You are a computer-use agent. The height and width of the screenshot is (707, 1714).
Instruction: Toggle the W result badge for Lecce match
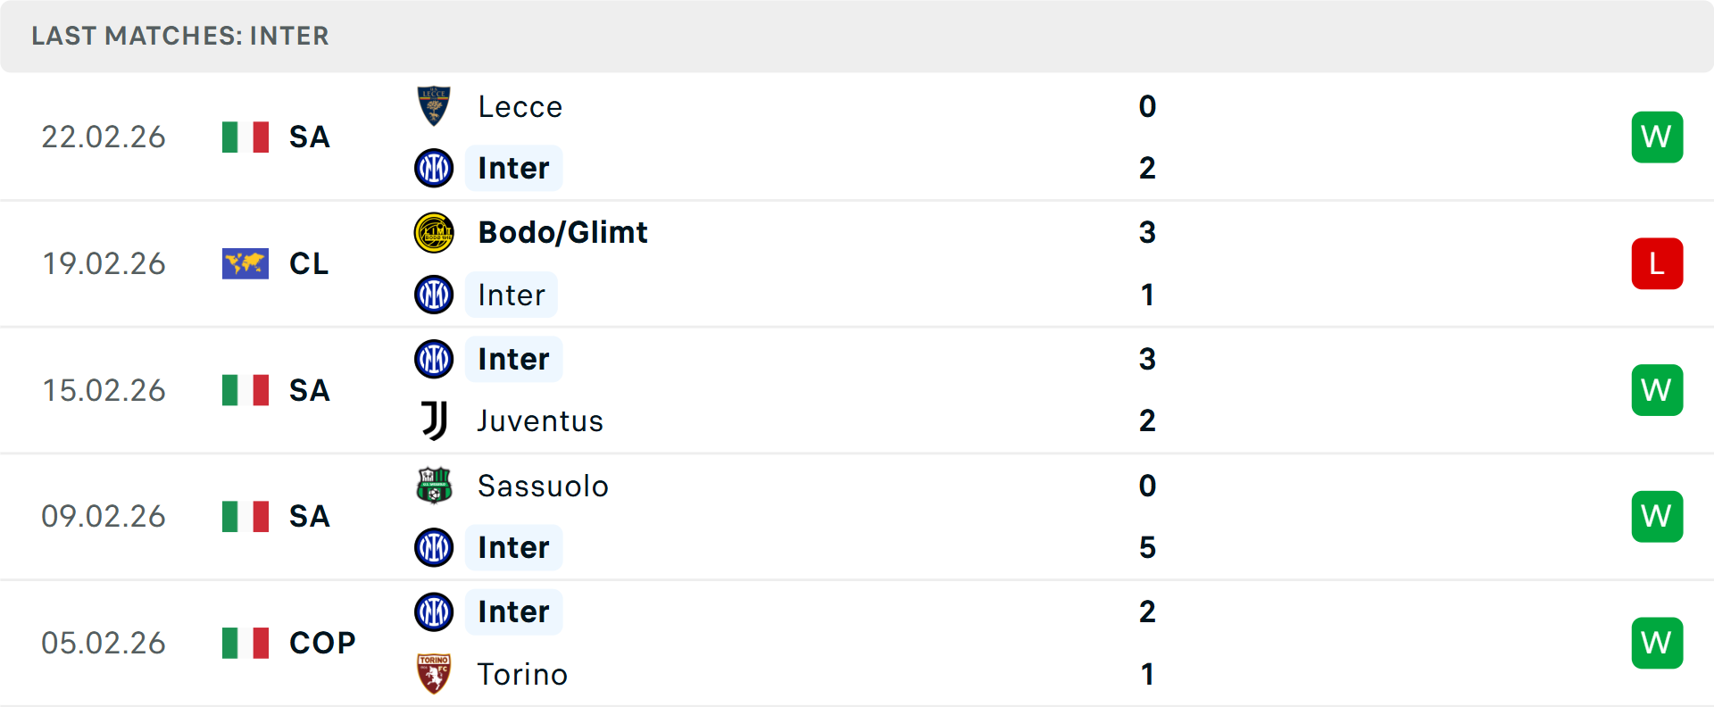[1657, 137]
